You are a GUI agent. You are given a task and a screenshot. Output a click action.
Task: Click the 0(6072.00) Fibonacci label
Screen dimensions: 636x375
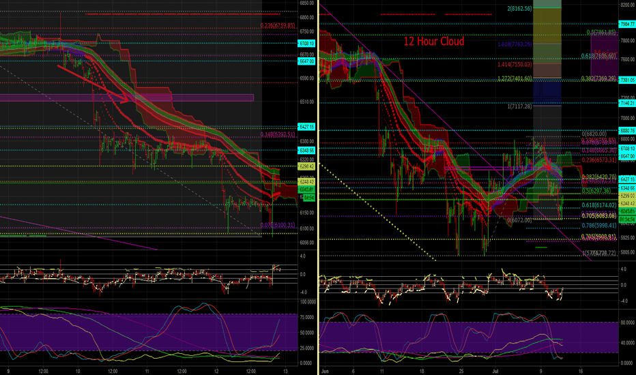(519, 220)
